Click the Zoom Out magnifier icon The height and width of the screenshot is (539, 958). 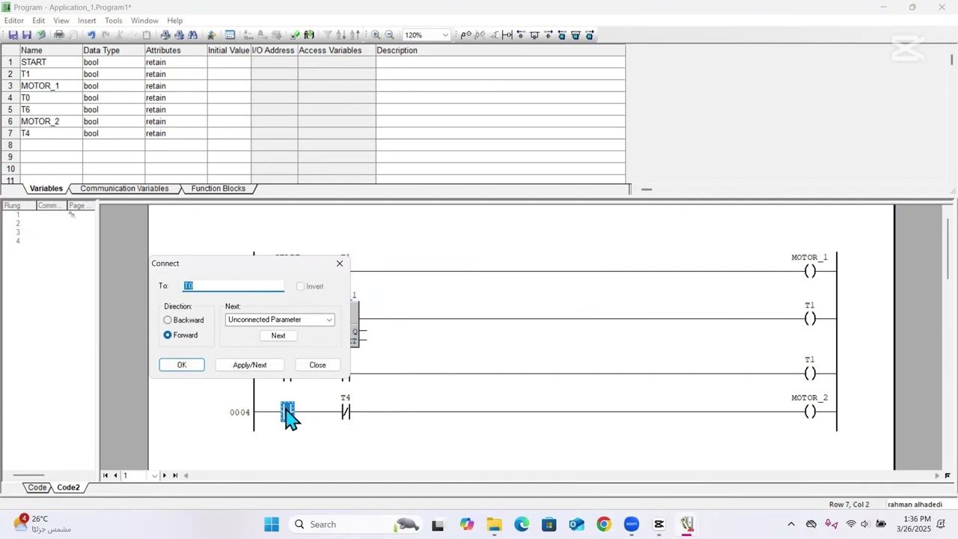(x=389, y=35)
